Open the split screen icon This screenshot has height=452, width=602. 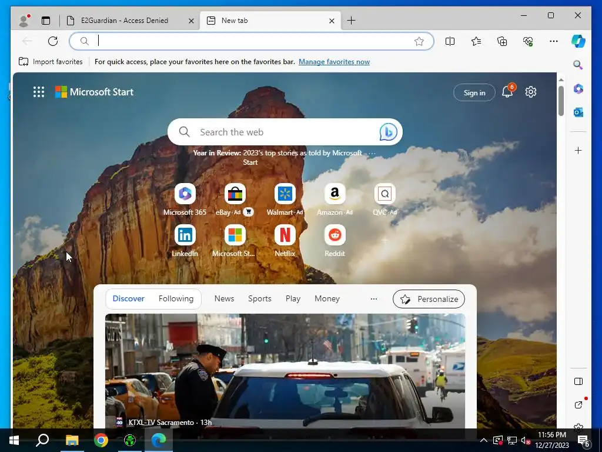(450, 41)
